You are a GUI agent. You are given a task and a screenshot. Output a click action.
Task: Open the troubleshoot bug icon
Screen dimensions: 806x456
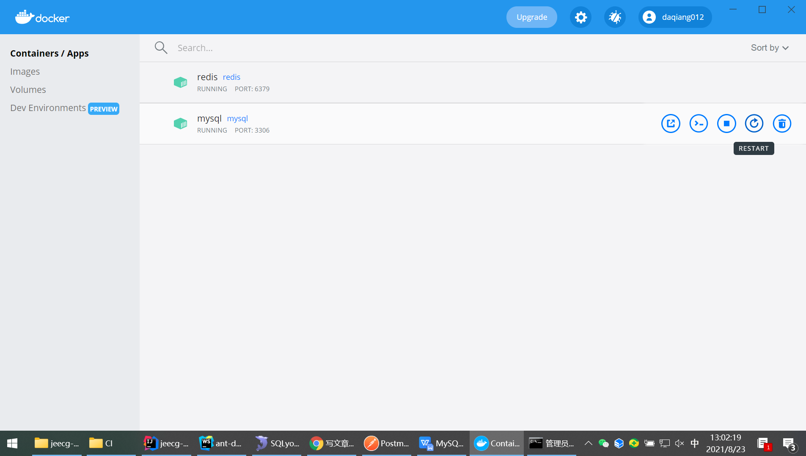(x=615, y=17)
